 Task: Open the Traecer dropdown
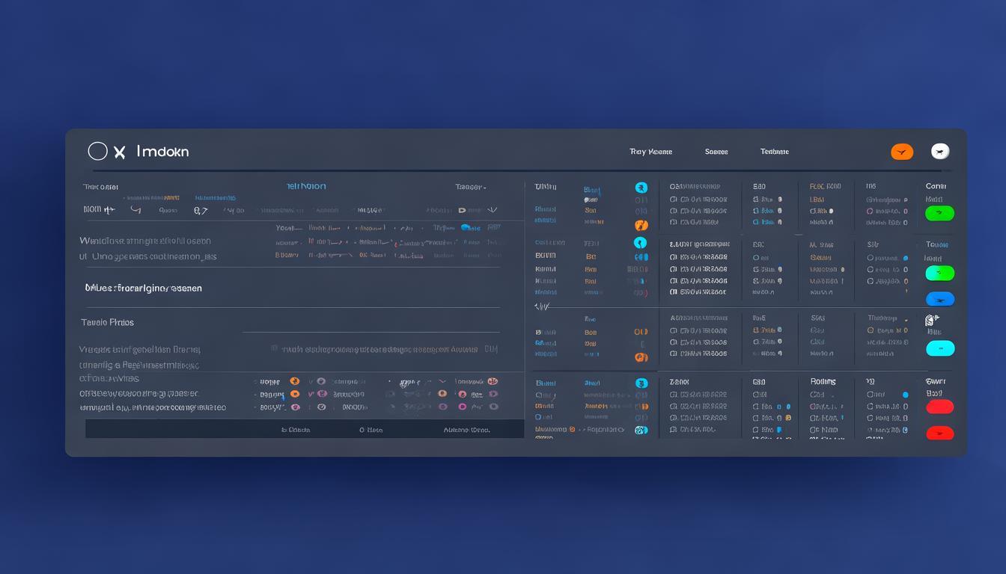471,187
